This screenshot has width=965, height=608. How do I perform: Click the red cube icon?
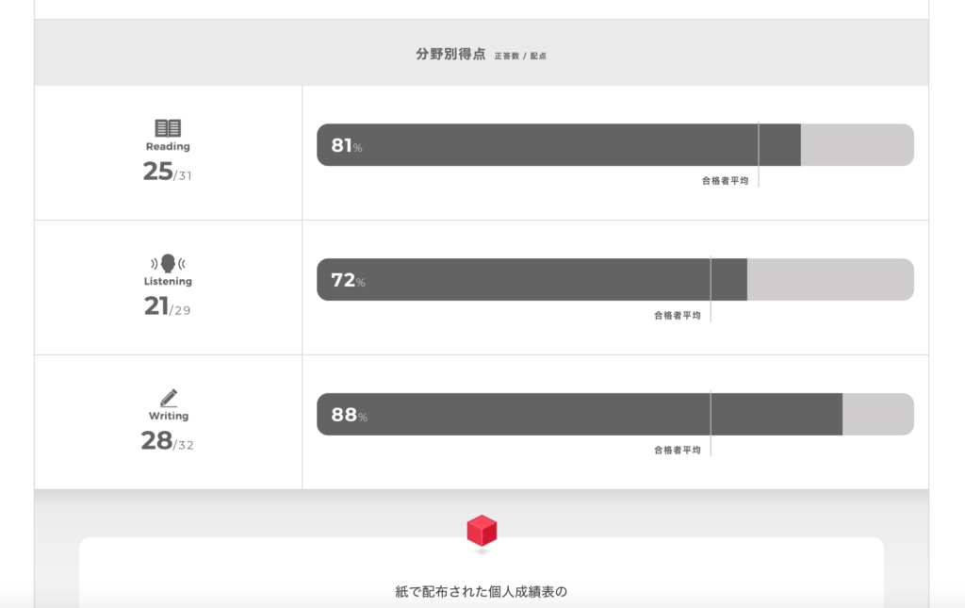coord(482,531)
